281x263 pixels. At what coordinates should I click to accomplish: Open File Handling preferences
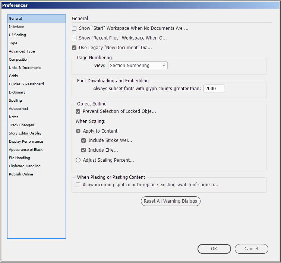tap(37, 158)
